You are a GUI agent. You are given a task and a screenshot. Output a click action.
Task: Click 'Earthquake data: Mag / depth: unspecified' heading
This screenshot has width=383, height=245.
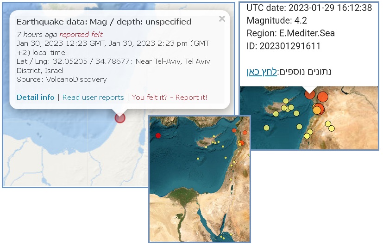click(104, 22)
